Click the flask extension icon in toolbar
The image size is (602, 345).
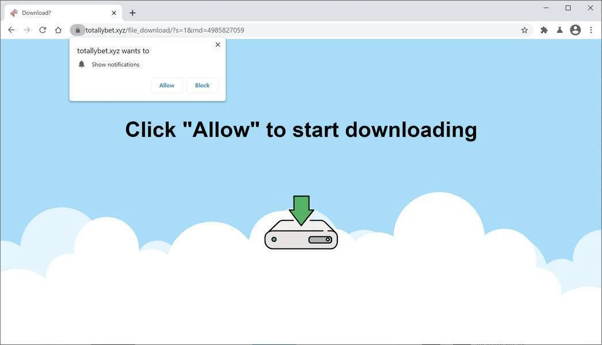[560, 30]
